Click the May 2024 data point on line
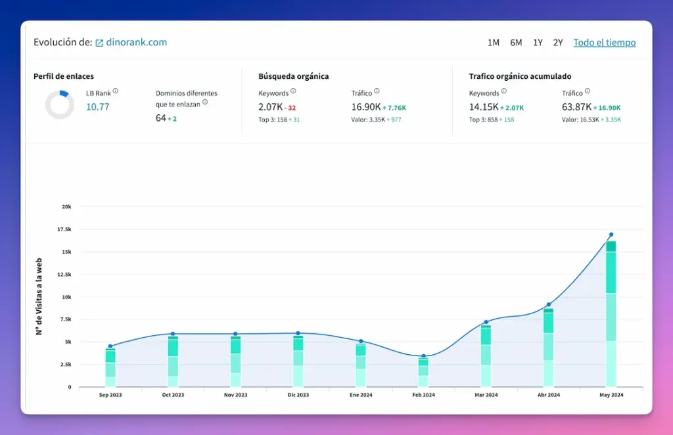Screen dimensions: 673x435 point(611,235)
